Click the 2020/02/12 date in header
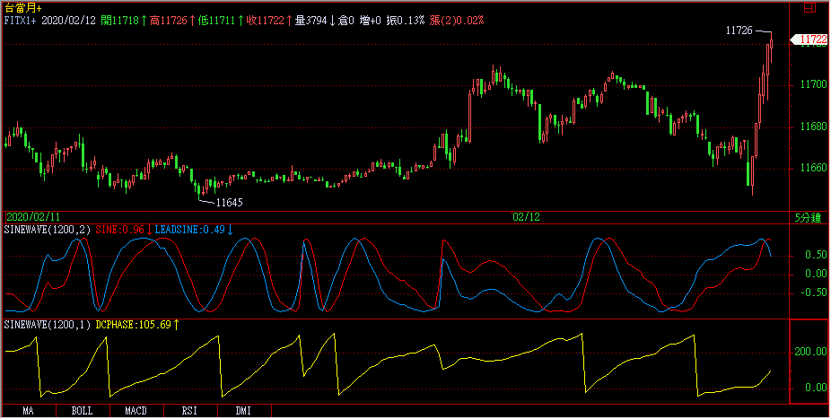Screen dimensions: 831x419 [x=68, y=21]
